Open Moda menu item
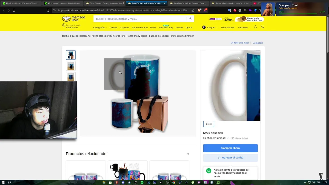 click(x=153, y=27)
